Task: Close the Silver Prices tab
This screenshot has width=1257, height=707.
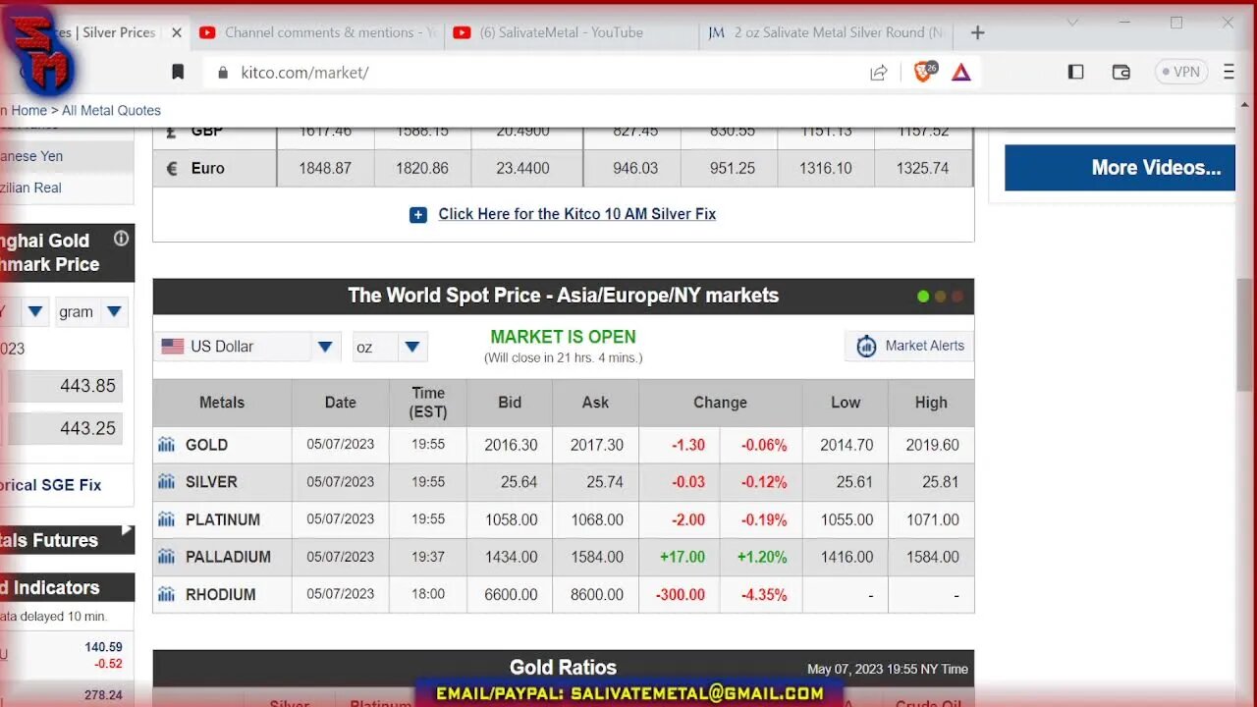Action: coord(177,32)
